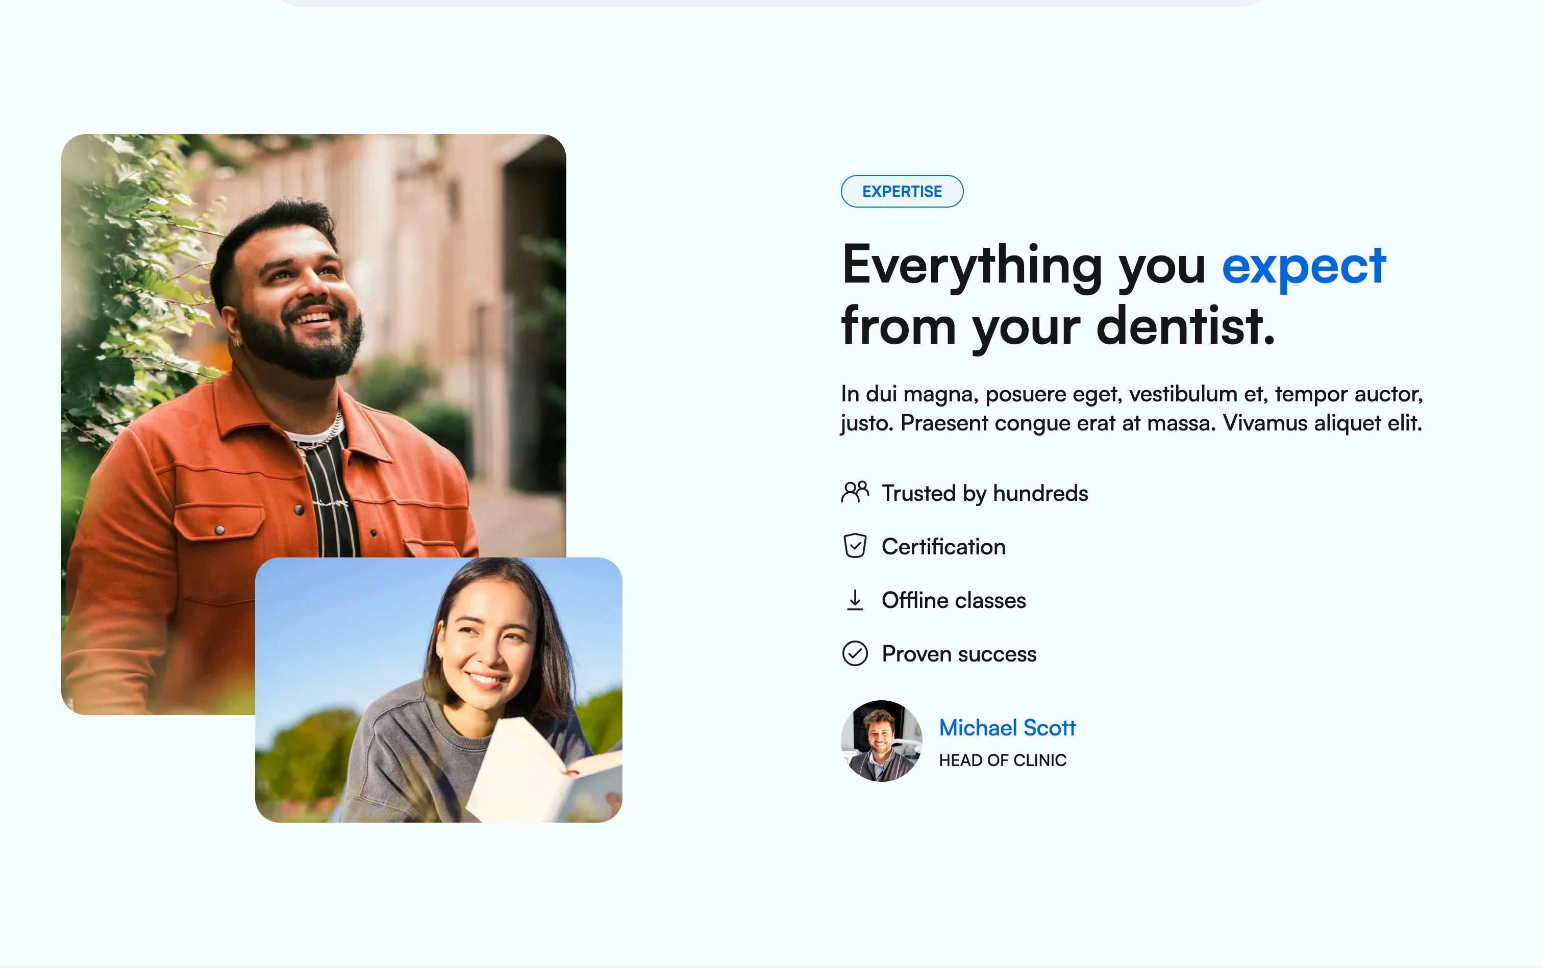Select the Proven success list item text
Image resolution: width=1543 pixels, height=968 pixels.
click(x=958, y=654)
